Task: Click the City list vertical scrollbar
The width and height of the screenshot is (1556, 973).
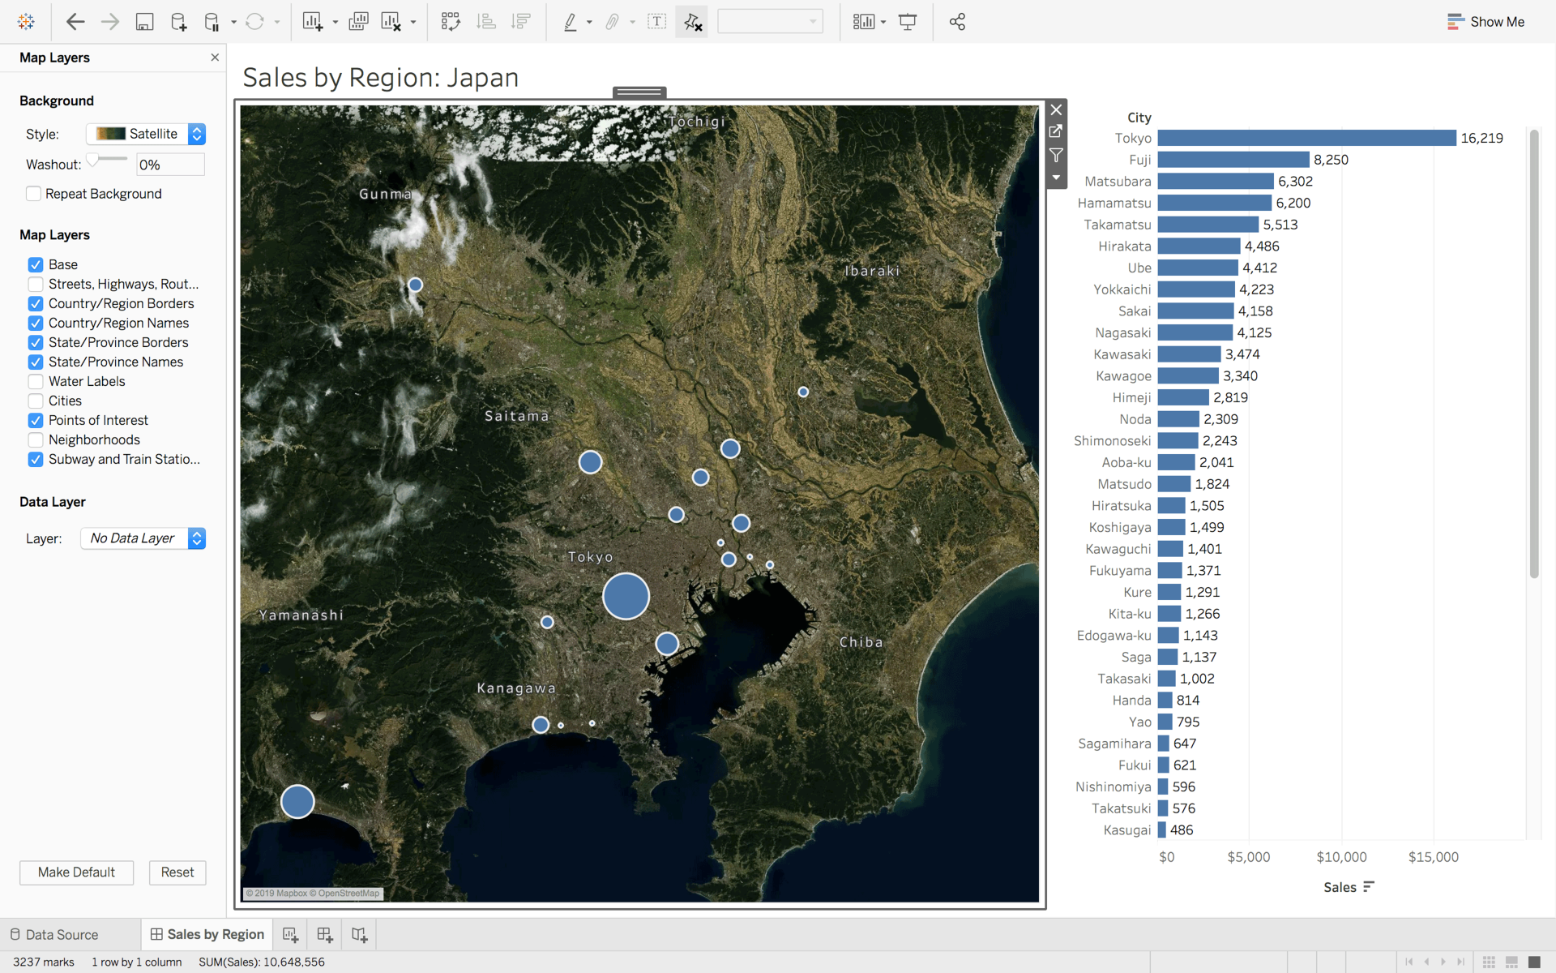Action: pos(1533,354)
